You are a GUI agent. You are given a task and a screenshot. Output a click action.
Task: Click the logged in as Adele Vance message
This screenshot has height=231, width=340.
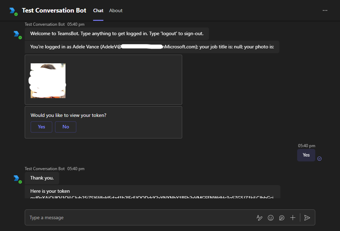[x=152, y=47]
